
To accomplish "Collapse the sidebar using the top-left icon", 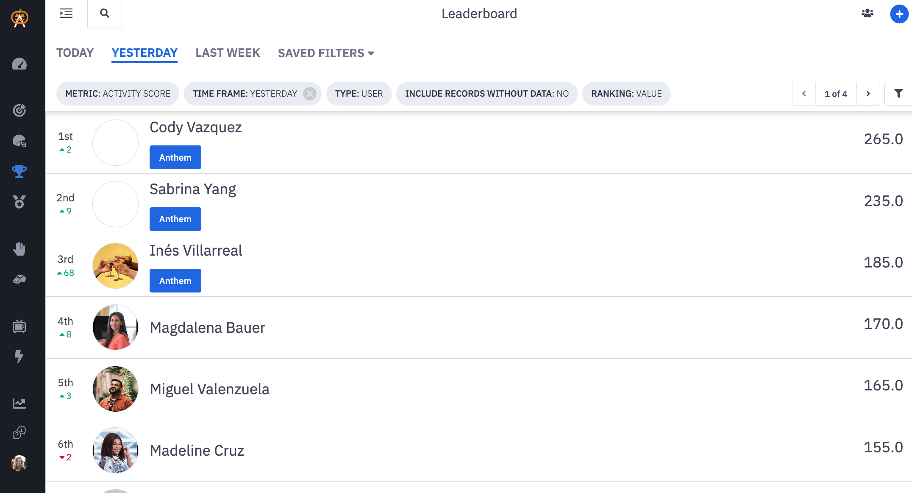I will pos(66,14).
